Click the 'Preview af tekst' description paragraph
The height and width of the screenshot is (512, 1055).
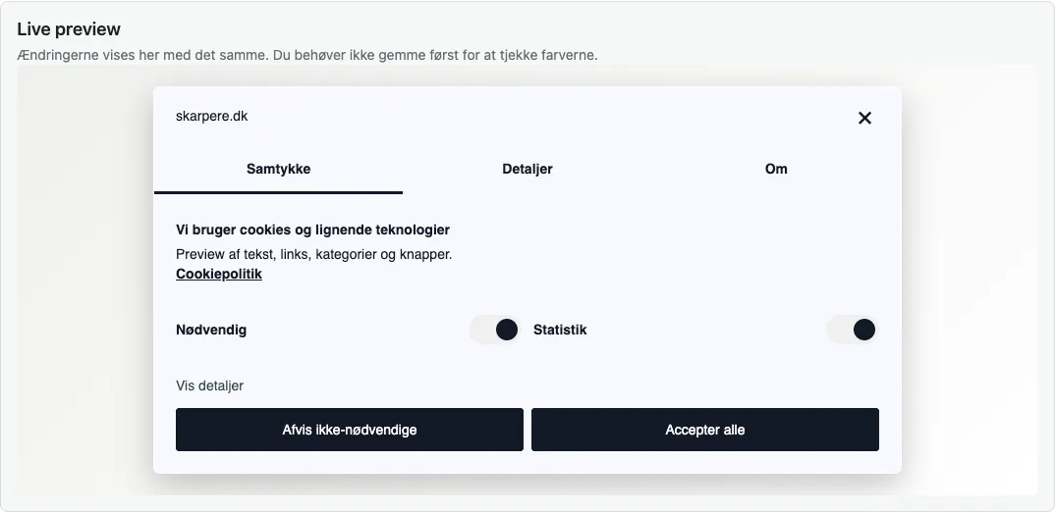(313, 255)
